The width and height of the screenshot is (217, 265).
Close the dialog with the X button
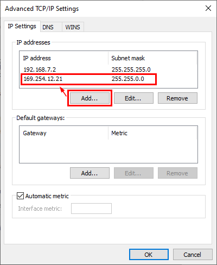tap(208, 8)
